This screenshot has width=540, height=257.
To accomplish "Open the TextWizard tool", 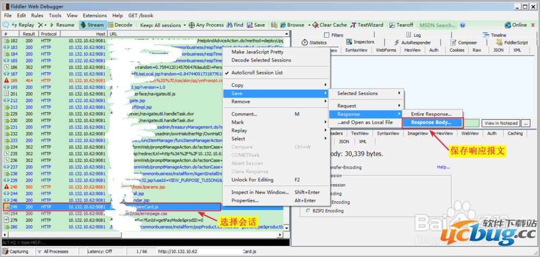I will point(366,25).
